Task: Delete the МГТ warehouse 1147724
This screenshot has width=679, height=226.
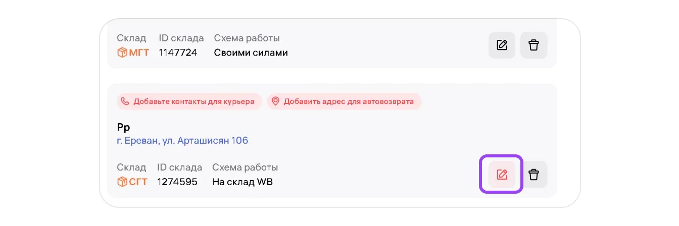Action: click(x=533, y=45)
